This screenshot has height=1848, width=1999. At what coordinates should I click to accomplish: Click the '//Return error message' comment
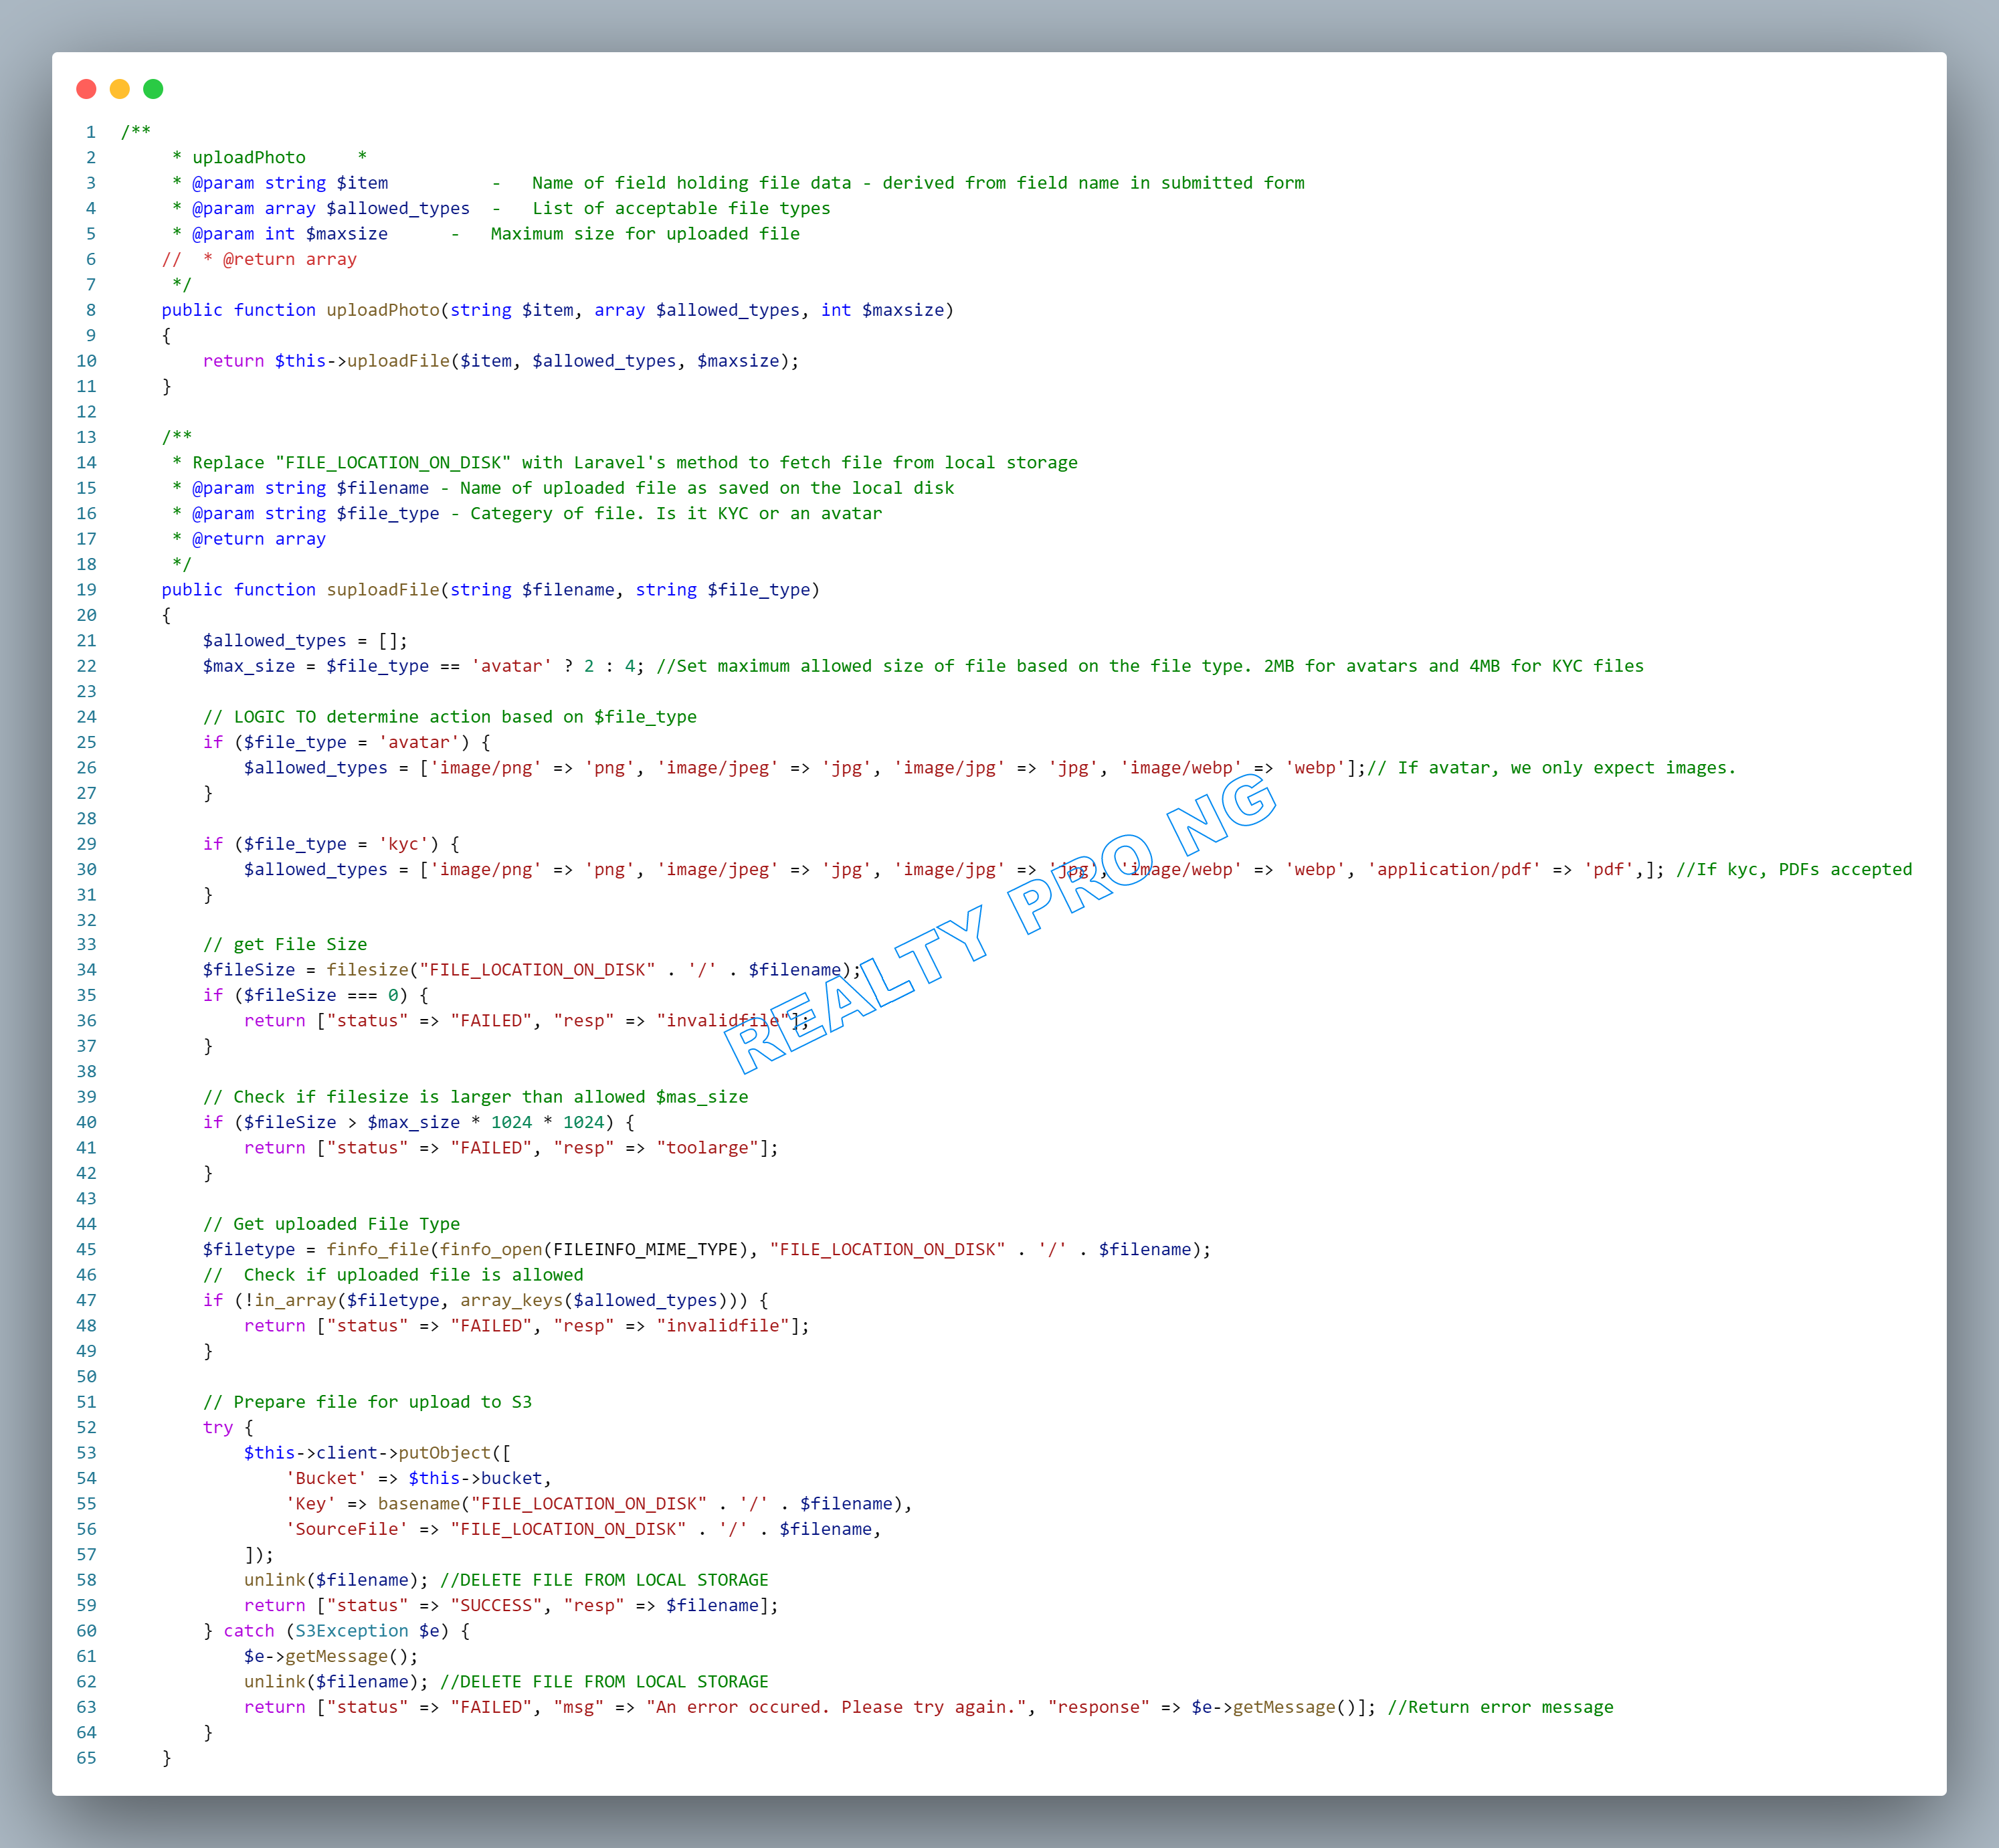click(x=1501, y=1708)
